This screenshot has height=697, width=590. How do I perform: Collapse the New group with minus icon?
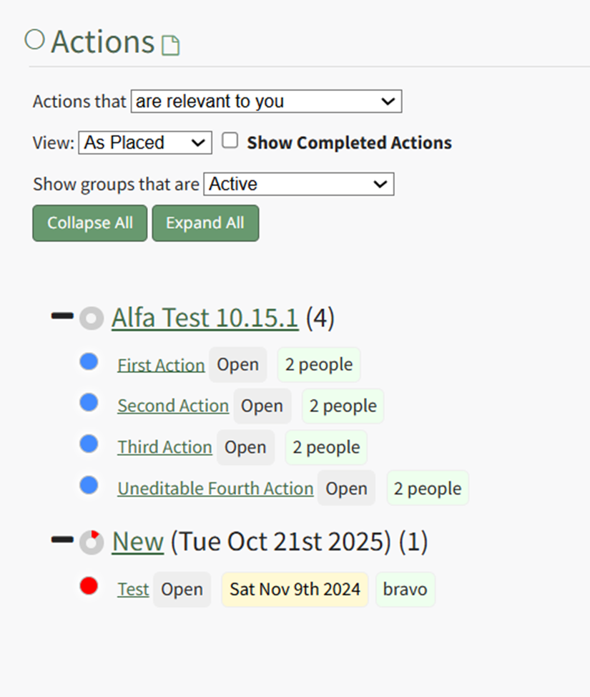[x=62, y=540]
